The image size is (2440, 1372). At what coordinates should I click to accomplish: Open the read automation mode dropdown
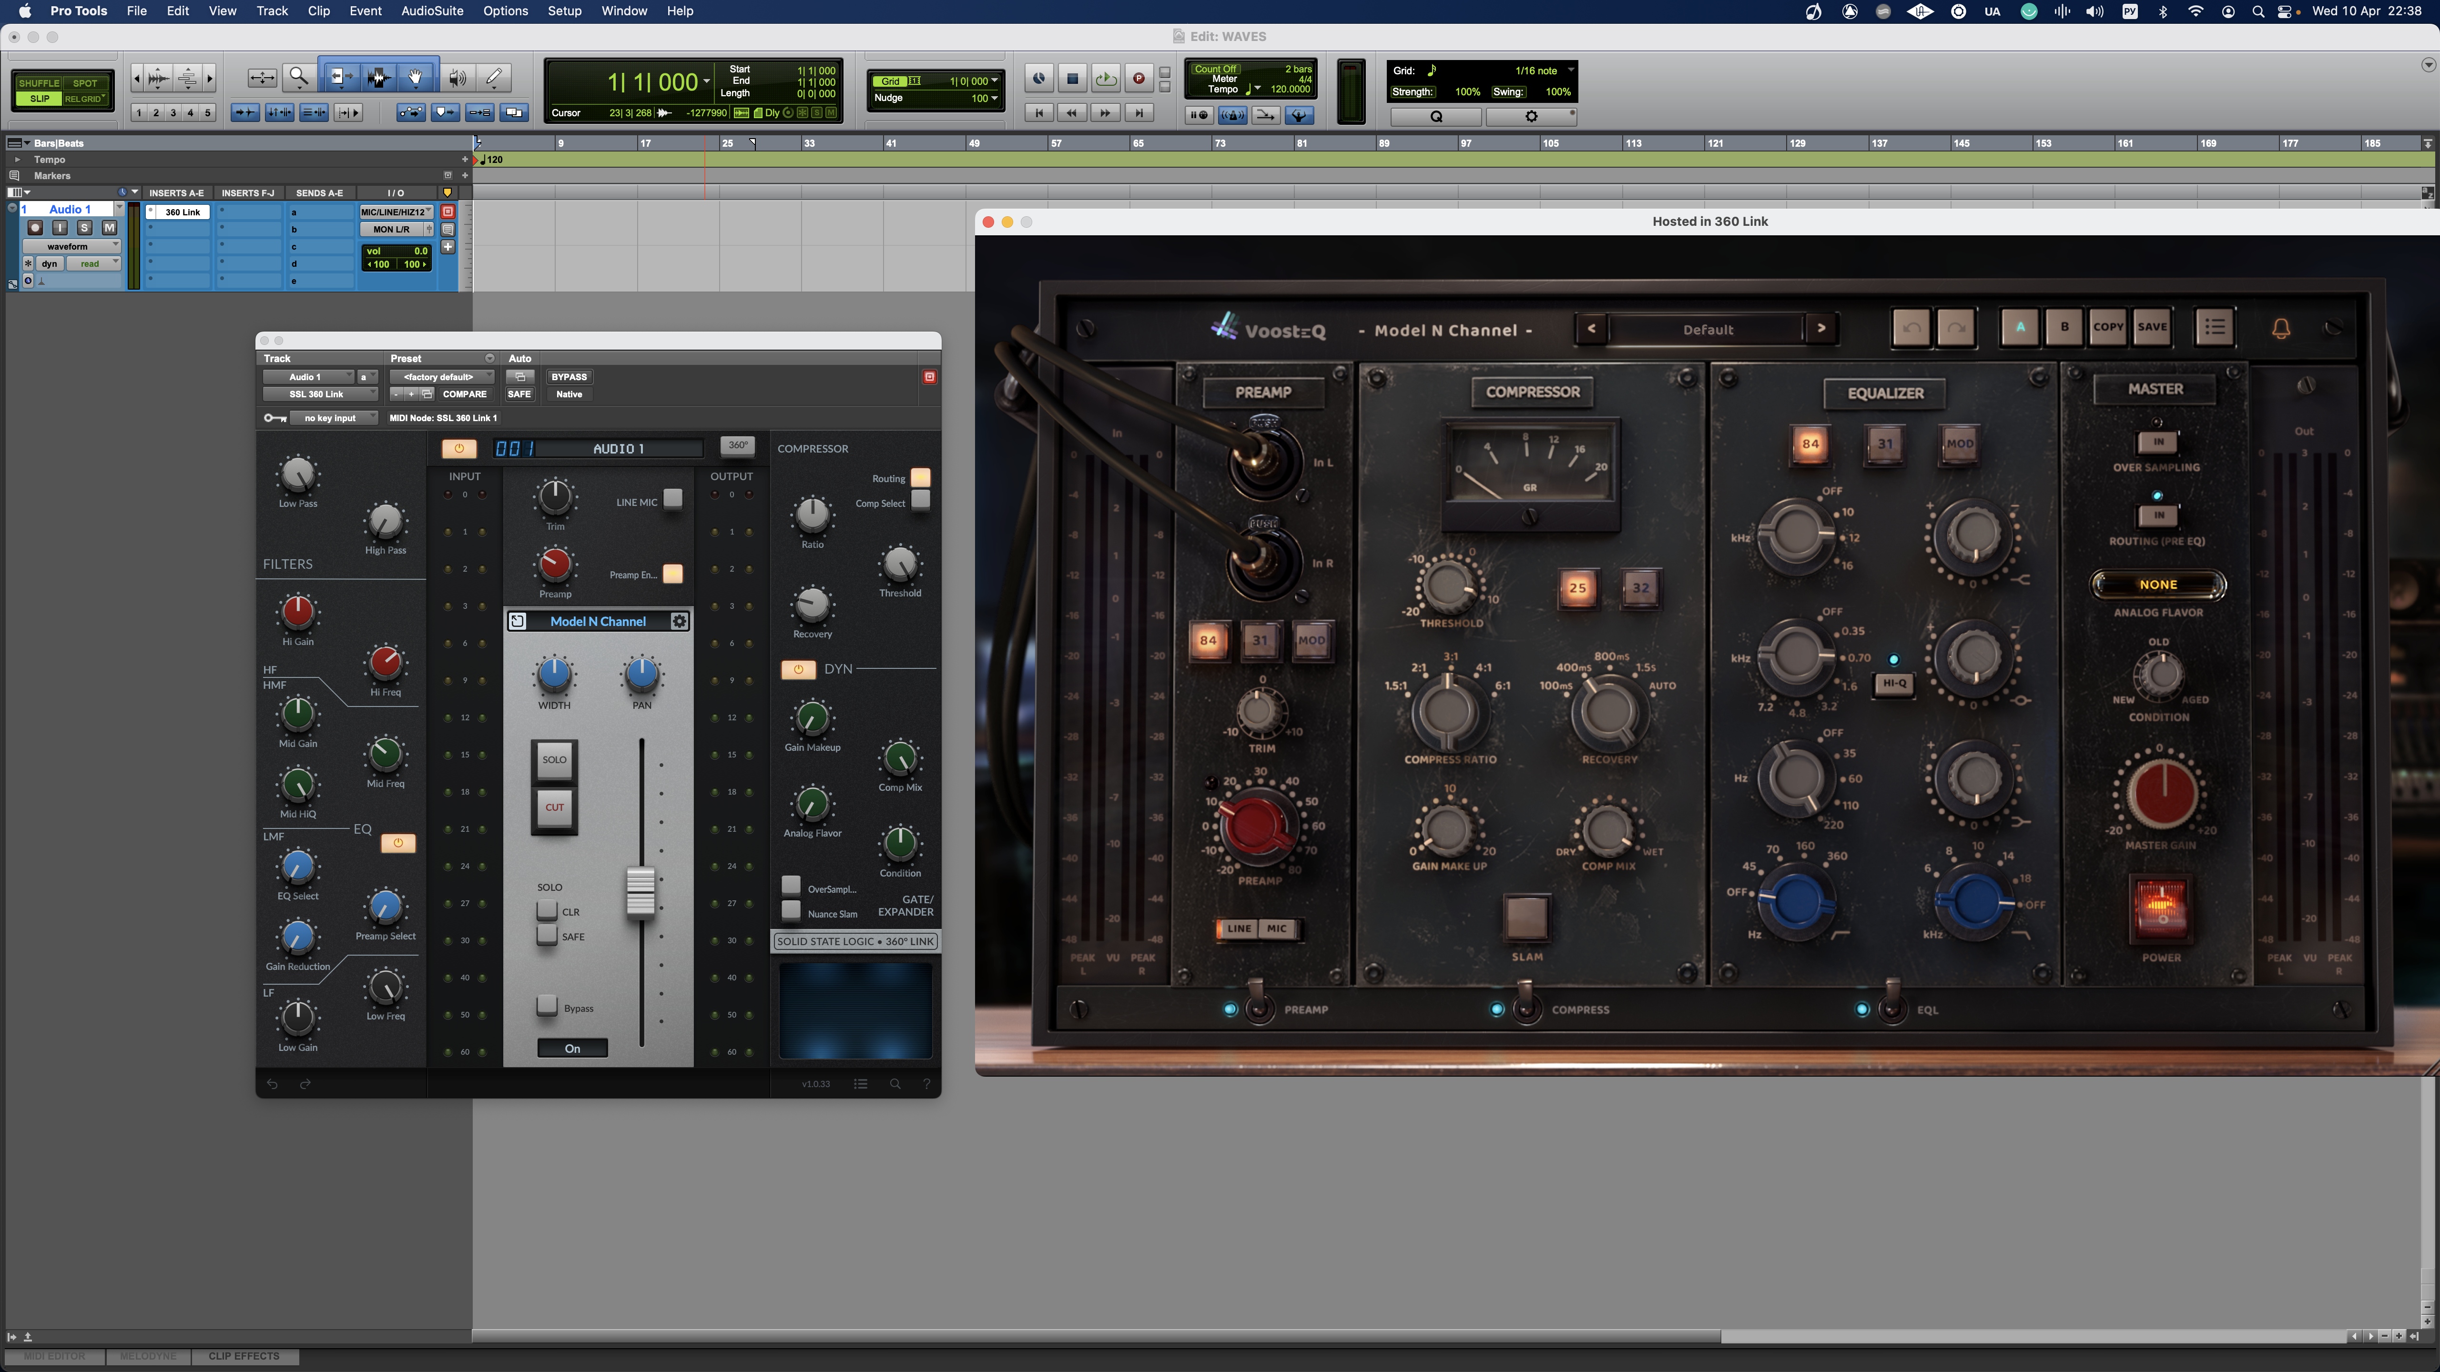click(94, 264)
